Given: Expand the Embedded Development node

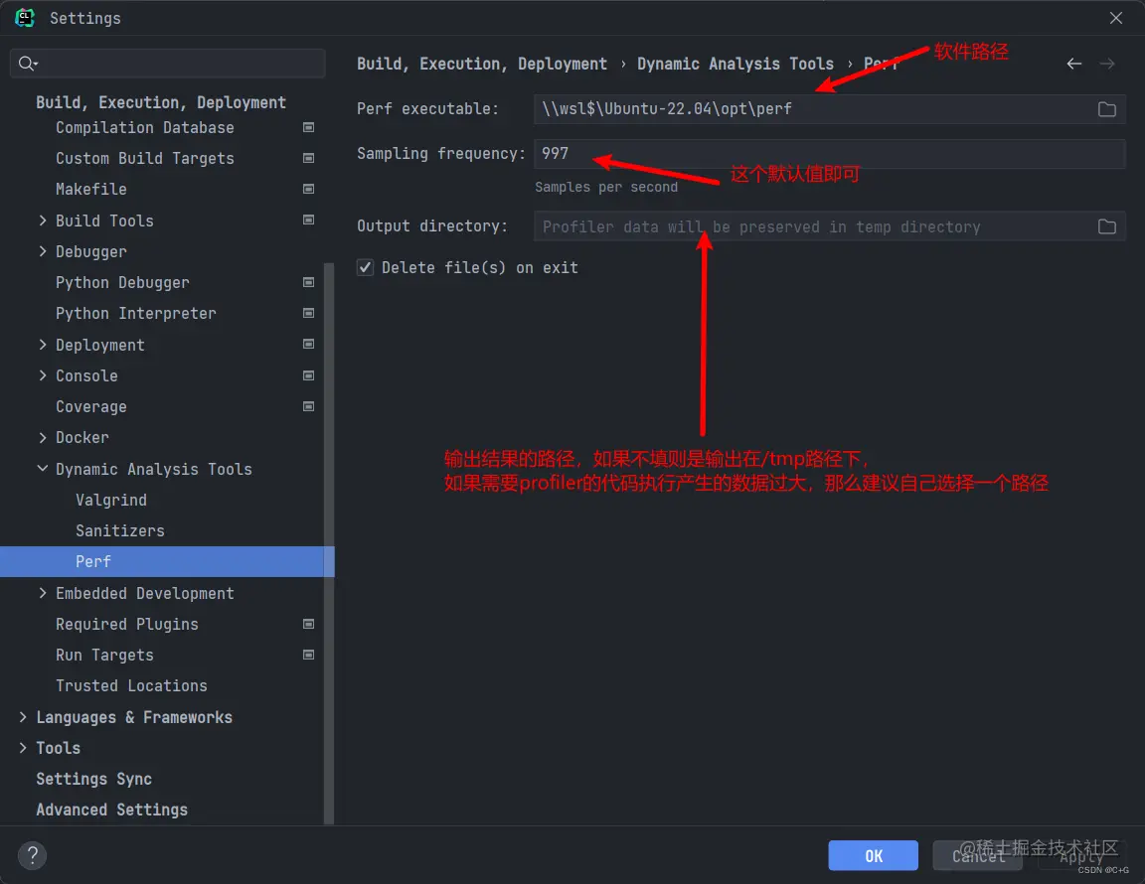Looking at the screenshot, I should 43,593.
